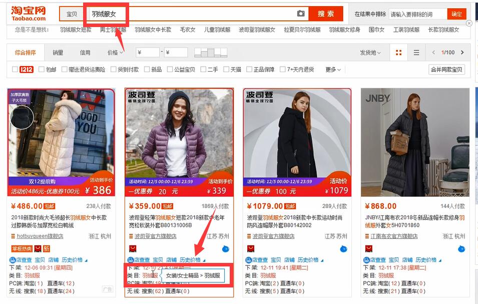Expand the 发货地 location dropdown

(x=370, y=53)
